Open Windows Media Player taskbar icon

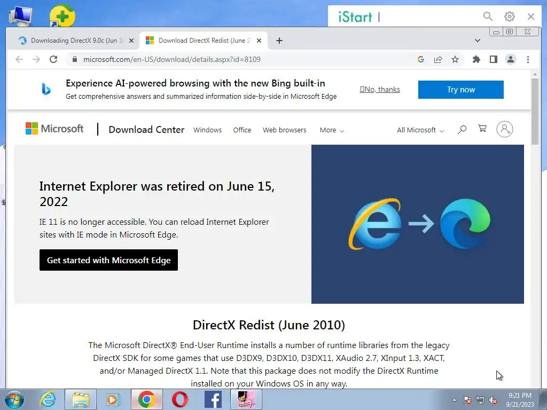click(x=112, y=399)
